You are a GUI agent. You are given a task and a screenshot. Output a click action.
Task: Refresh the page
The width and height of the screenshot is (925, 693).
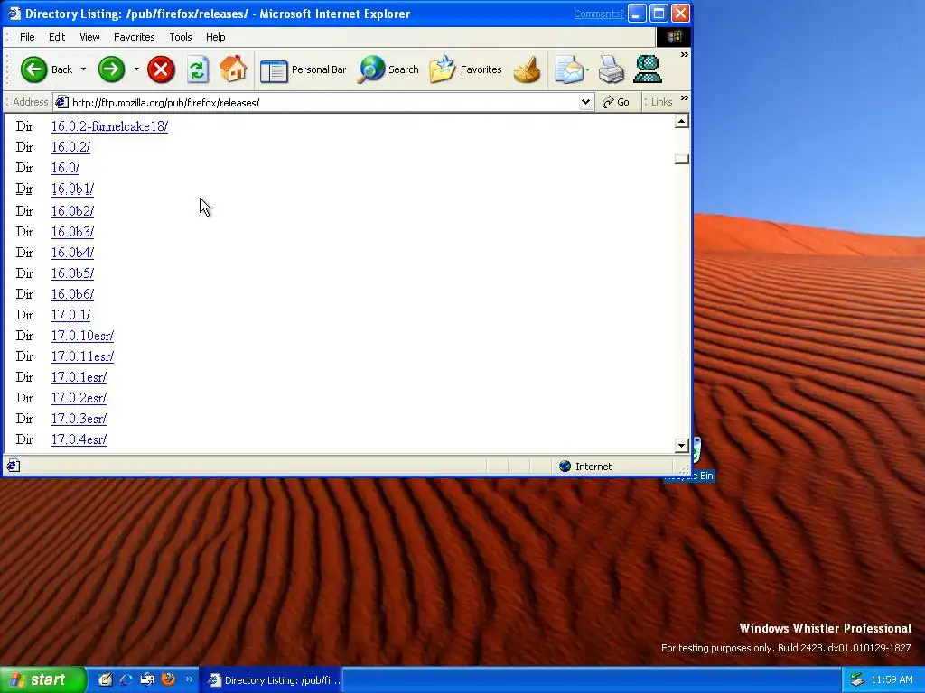coord(198,69)
